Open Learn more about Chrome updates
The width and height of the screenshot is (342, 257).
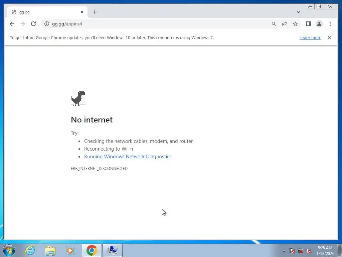coord(310,37)
